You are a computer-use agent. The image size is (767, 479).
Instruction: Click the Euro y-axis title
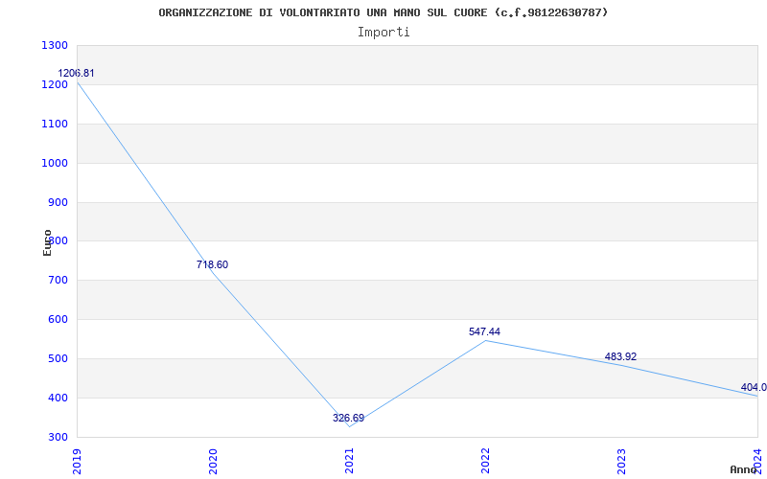[47, 242]
